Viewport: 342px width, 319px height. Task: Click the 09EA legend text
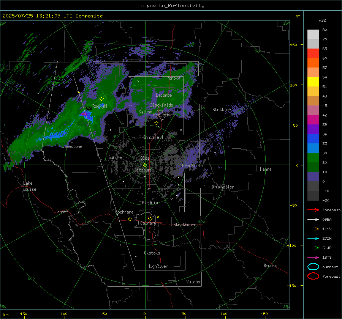tap(327, 219)
